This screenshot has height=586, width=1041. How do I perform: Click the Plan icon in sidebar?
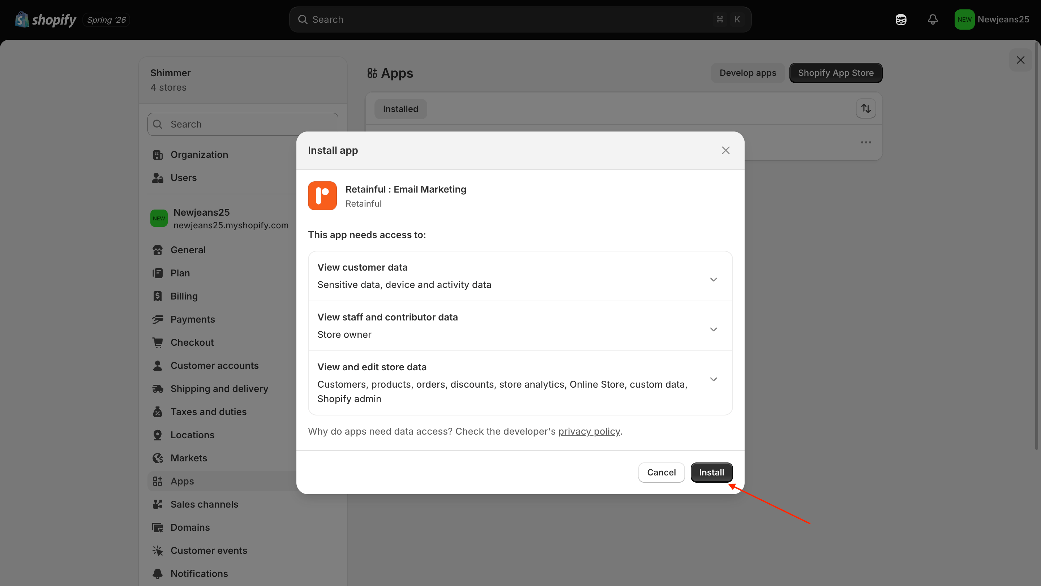158,273
